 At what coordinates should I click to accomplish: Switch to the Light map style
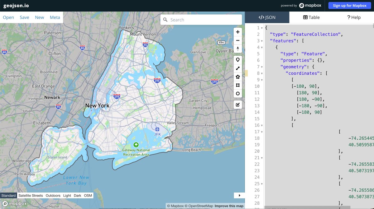[x=67, y=196]
